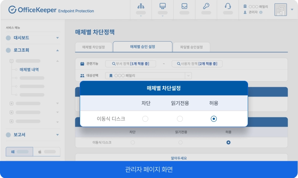Viewport: 298px width, 178px height.
Task: Click the 사용자 정책 search button
Action: [197, 64]
